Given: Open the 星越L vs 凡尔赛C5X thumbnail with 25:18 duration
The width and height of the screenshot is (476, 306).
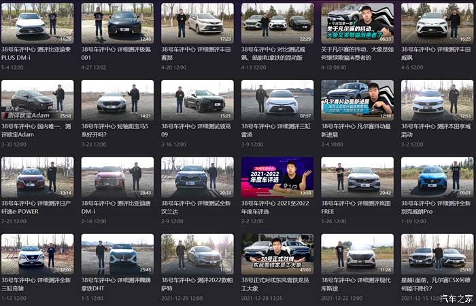Looking at the screenshot, I should click(437, 254).
